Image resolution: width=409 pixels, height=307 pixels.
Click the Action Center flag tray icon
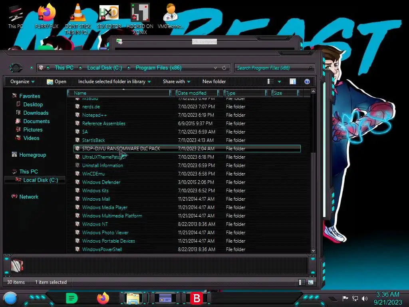[345, 298]
